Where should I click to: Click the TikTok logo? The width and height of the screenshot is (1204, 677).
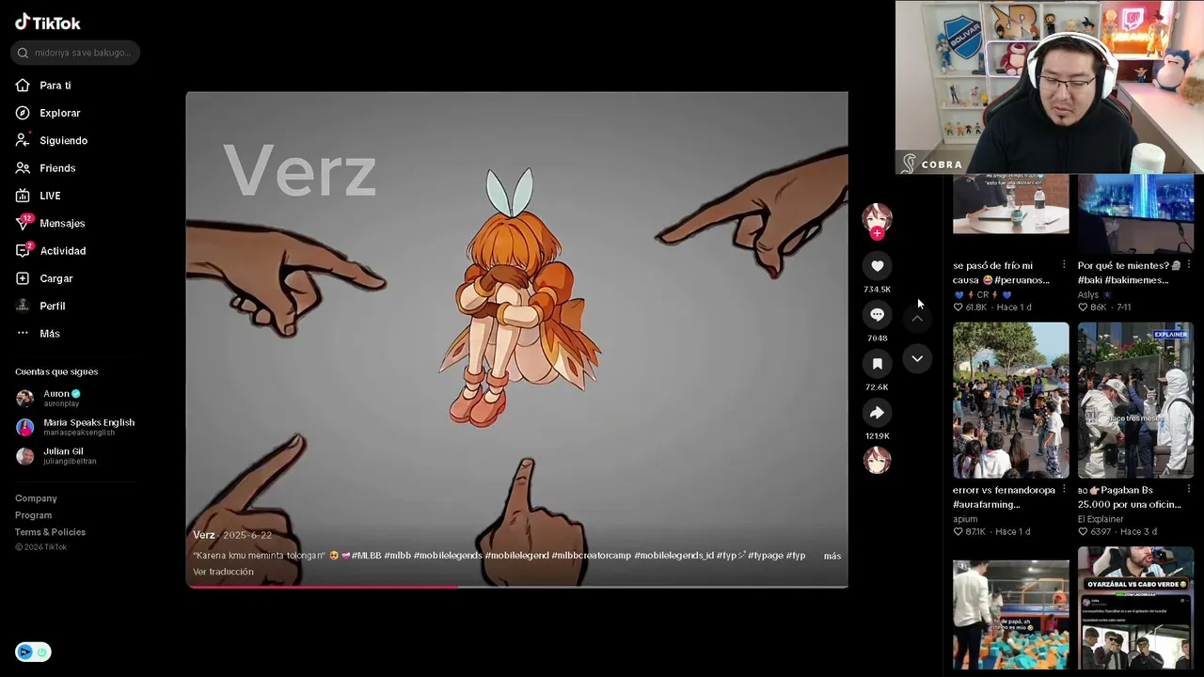tap(48, 23)
